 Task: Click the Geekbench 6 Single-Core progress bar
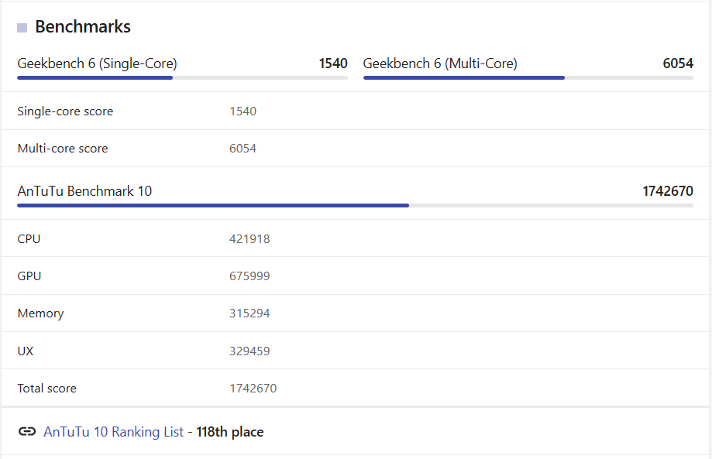(183, 78)
